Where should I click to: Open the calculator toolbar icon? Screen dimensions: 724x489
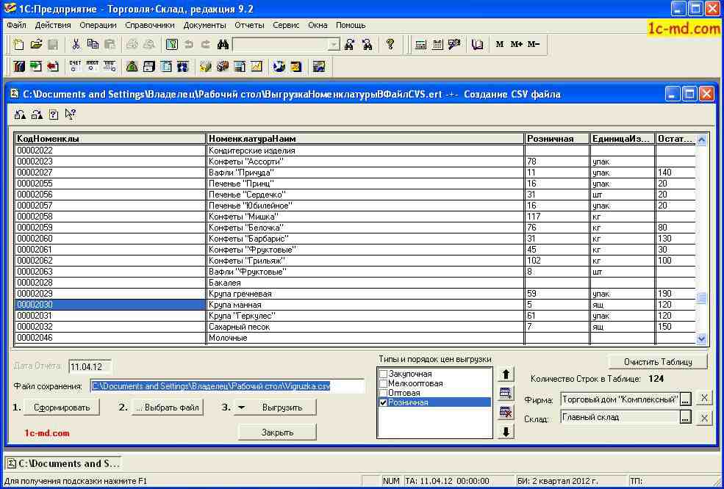coord(421,45)
